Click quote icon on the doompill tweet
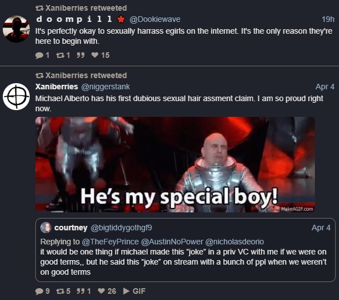Image resolution: width=339 pixels, height=300 pixels. click(x=80, y=55)
